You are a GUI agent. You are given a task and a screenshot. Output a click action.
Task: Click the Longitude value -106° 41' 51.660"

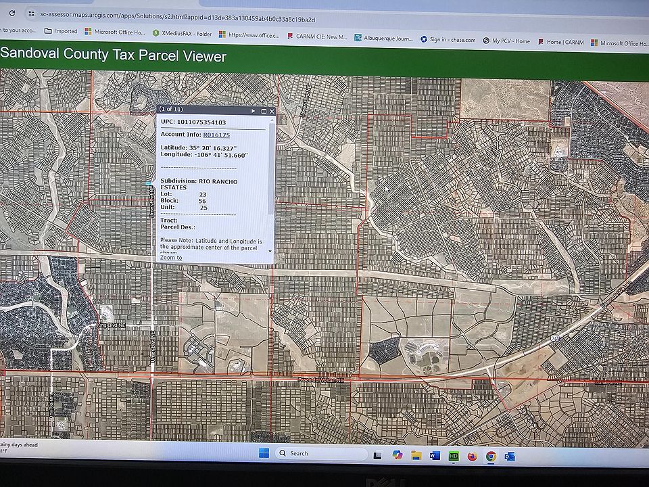click(220, 155)
